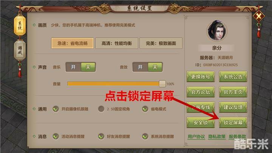Click the 更换账号 button
The width and height of the screenshot is (272, 153).
point(201,76)
